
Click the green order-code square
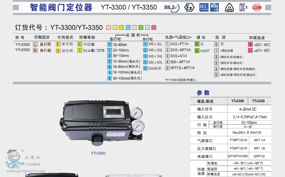click(x=141, y=28)
